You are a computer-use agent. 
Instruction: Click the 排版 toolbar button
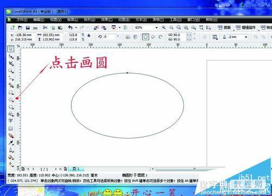pos(224,28)
